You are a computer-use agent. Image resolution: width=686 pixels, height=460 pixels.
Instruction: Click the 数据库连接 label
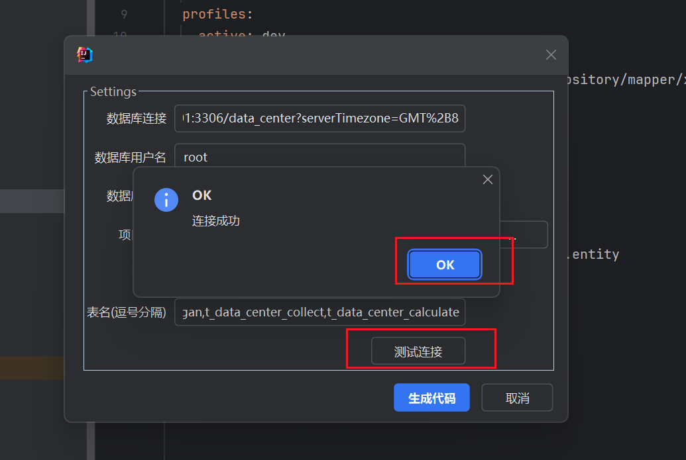click(137, 118)
